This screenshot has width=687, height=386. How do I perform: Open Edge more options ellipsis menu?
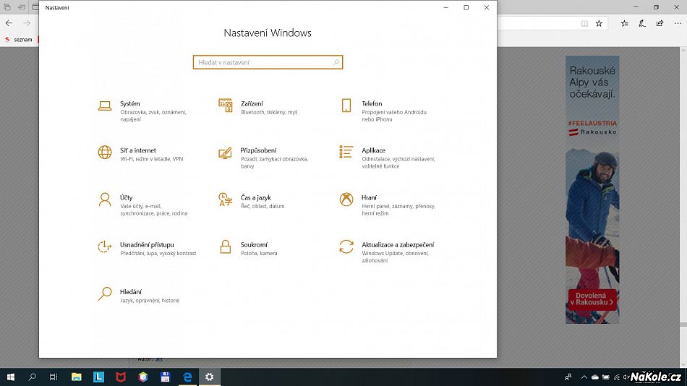pyautogui.click(x=678, y=23)
